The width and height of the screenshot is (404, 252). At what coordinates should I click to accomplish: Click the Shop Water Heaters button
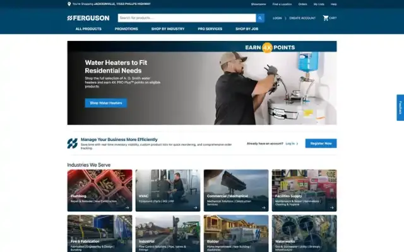coord(106,103)
